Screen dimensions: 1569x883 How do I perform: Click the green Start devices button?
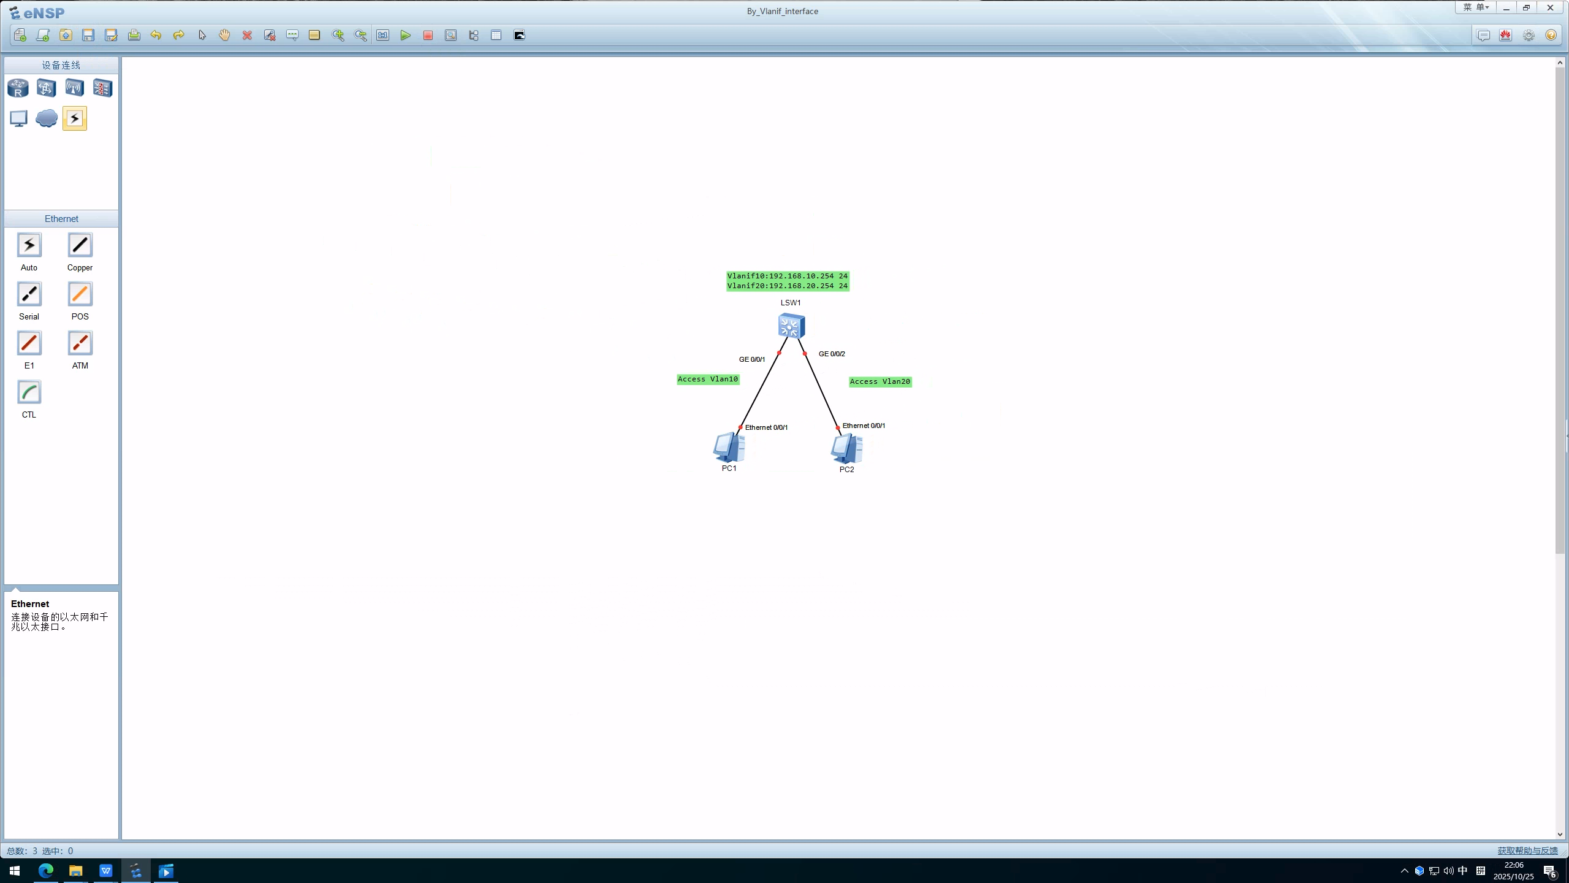[405, 36]
